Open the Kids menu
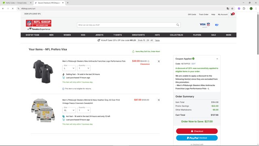Viewport: 259px width, 146px height. point(83,35)
